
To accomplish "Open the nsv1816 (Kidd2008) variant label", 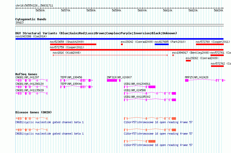I will pyautogui.click(x=67, y=53).
